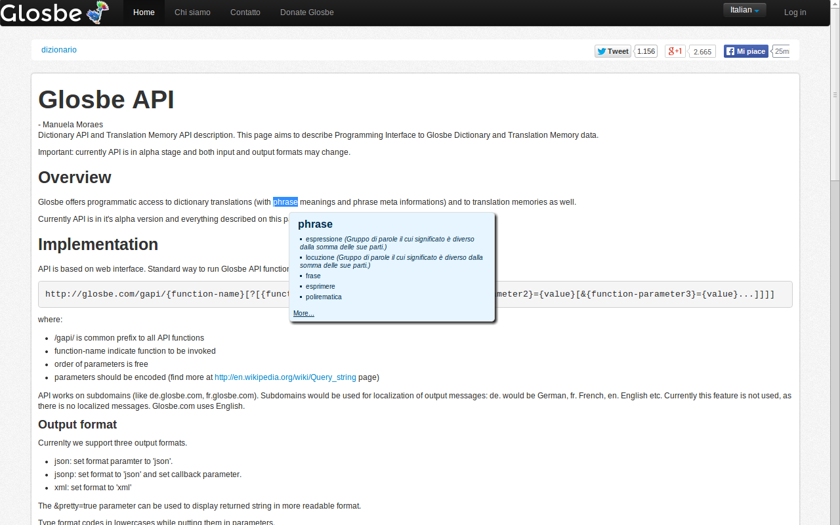Screen dimensions: 840x525
Task: Click list item 'json: set format paramter'
Action: [x=114, y=461]
